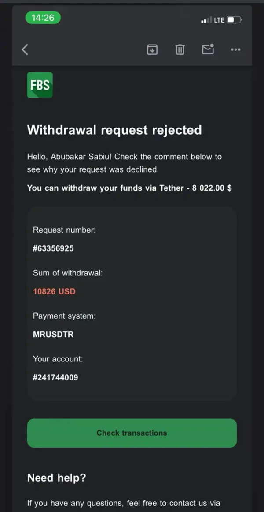Archive this email with the archive icon
This screenshot has width=264, height=512.
tap(152, 49)
